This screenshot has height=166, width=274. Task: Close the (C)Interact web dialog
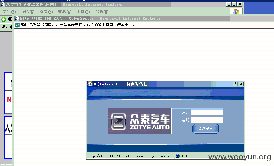tap(241, 84)
